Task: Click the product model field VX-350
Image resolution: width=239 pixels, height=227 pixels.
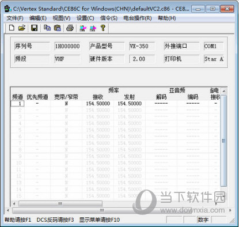Action: (142, 46)
